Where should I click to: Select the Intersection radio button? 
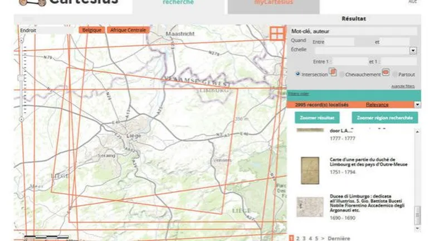click(298, 74)
